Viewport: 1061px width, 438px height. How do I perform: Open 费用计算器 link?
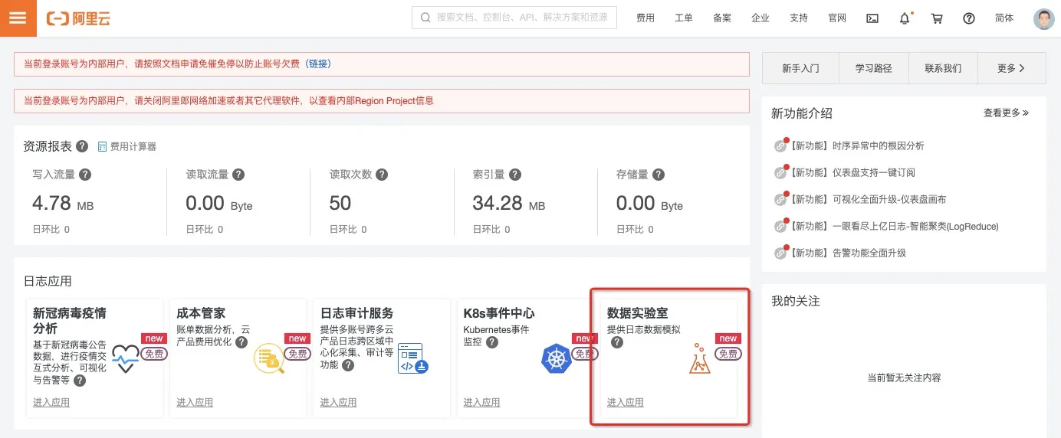(x=133, y=146)
